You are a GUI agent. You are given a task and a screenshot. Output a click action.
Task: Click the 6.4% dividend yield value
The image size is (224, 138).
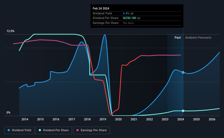click(126, 13)
